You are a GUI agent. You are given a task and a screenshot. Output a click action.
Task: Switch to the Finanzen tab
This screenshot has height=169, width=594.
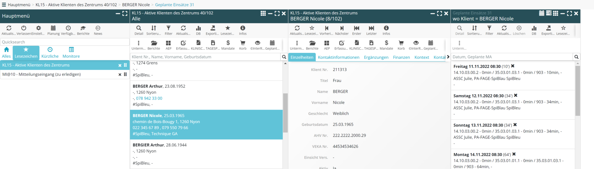click(x=401, y=57)
